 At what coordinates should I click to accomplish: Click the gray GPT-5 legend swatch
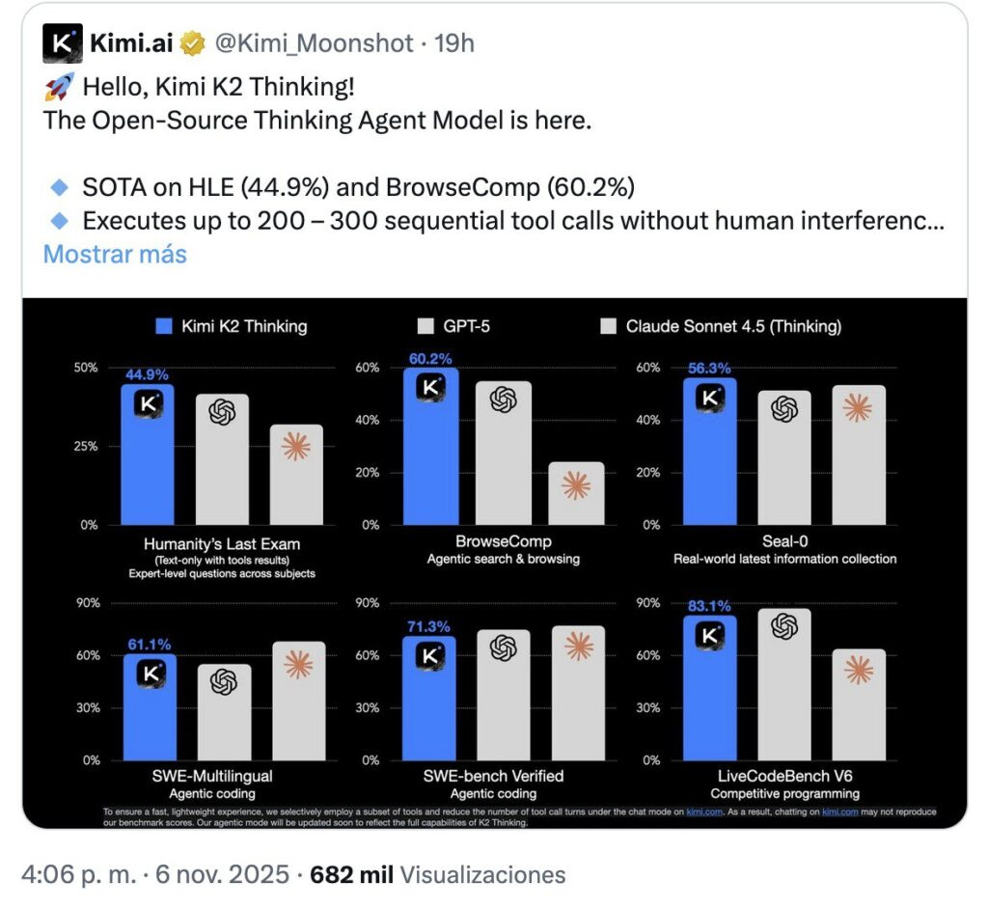coord(425,326)
